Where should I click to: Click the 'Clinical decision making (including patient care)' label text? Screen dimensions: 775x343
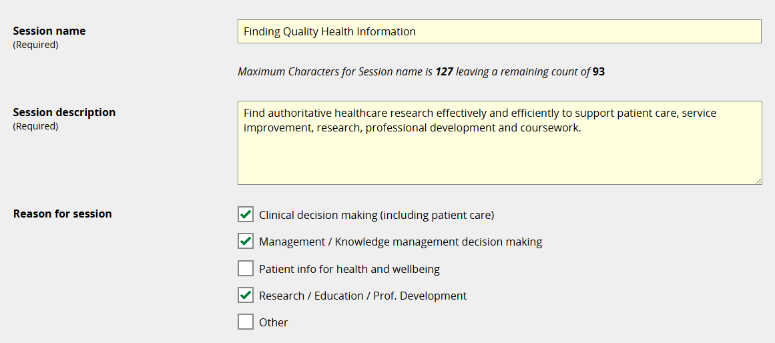tap(376, 215)
